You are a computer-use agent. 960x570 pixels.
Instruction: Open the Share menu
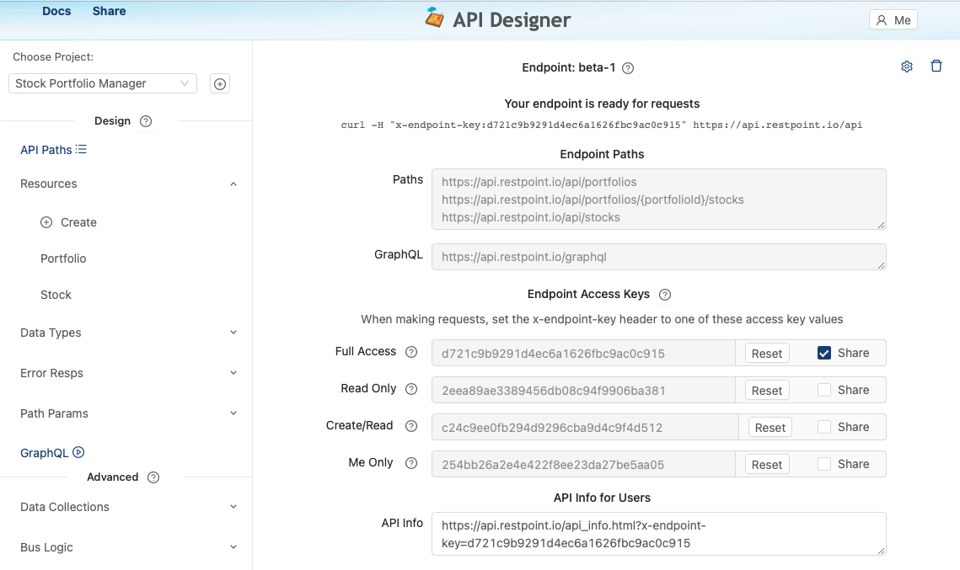pos(109,11)
